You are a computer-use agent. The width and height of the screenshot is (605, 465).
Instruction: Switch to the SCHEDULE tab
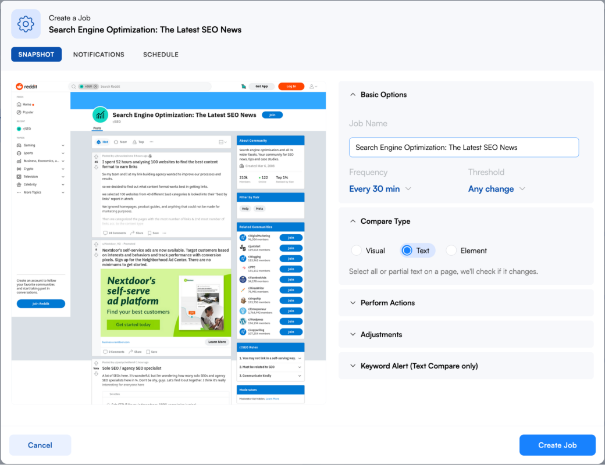(161, 55)
